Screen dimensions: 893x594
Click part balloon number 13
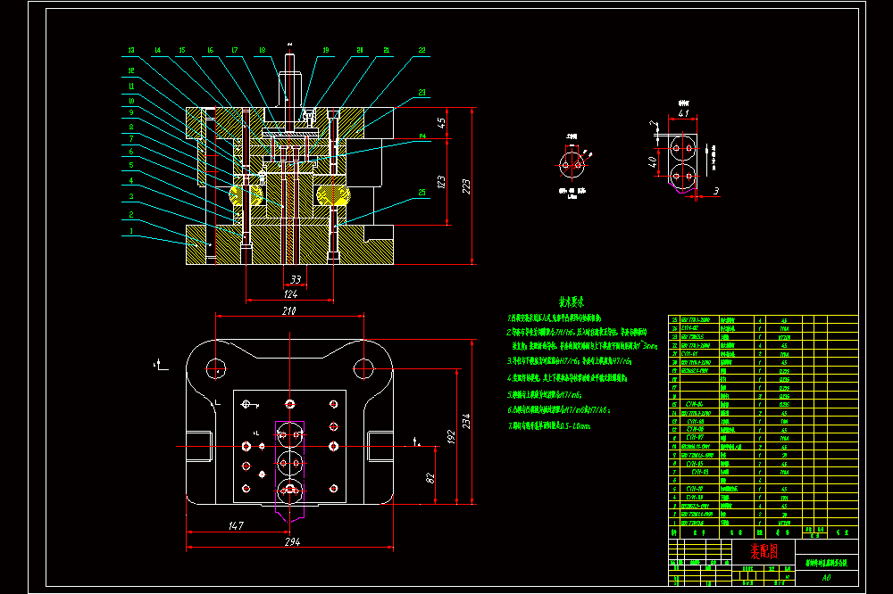(x=131, y=50)
